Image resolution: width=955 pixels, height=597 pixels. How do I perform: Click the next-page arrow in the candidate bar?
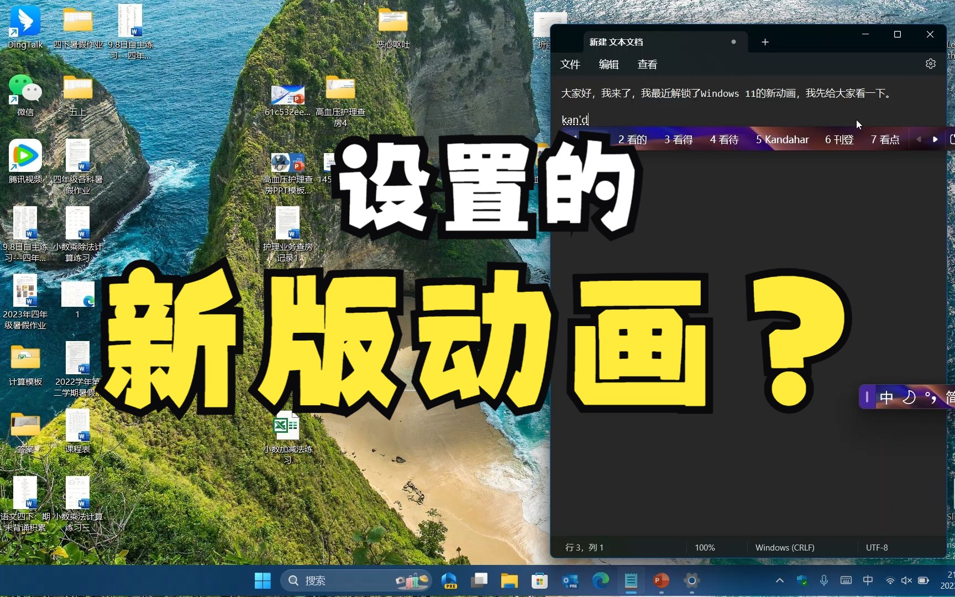tap(935, 139)
